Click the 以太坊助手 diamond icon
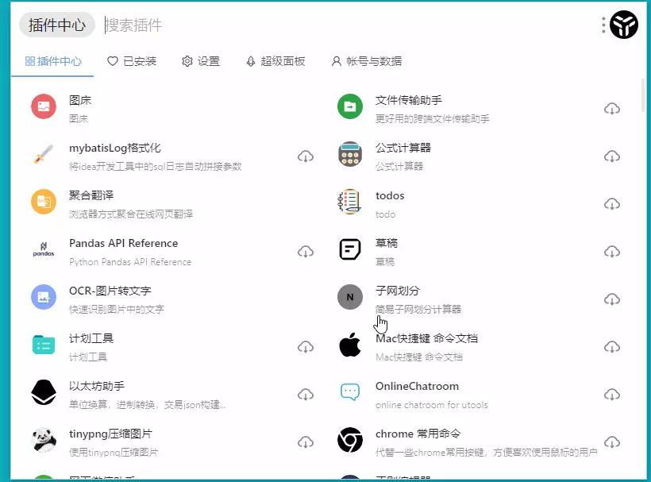This screenshot has height=482, width=651. tap(43, 394)
